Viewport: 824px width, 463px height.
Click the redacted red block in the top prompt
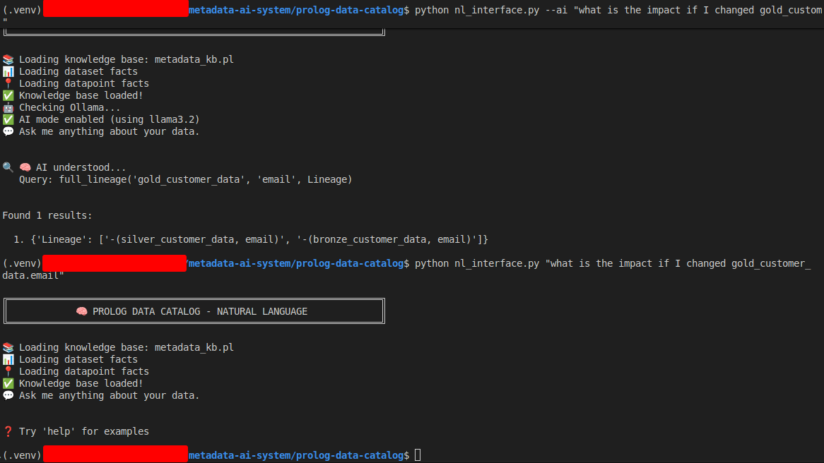[114, 9]
